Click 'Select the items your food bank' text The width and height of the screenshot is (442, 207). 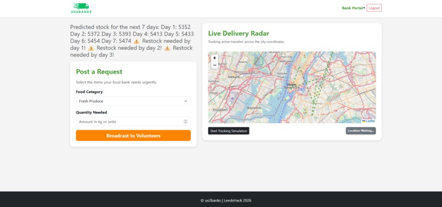click(116, 82)
